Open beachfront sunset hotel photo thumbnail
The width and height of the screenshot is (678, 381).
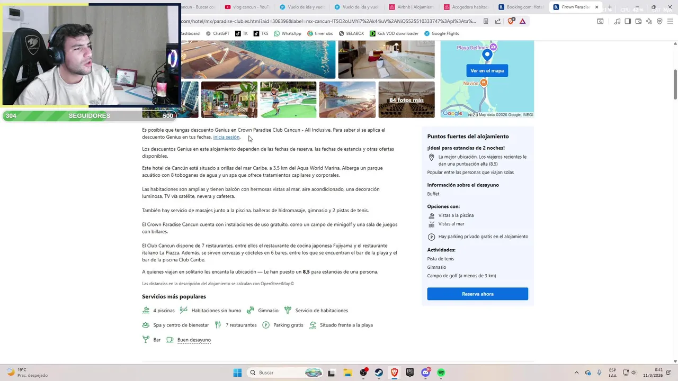pyautogui.click(x=347, y=99)
